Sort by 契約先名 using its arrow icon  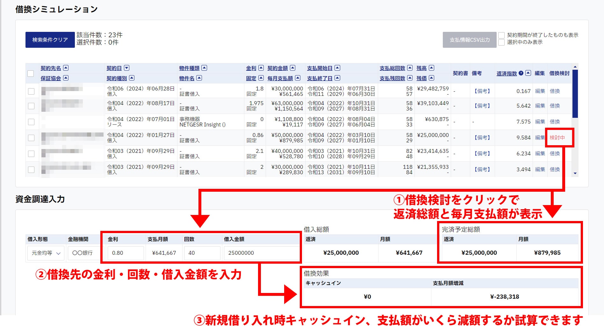point(66,68)
